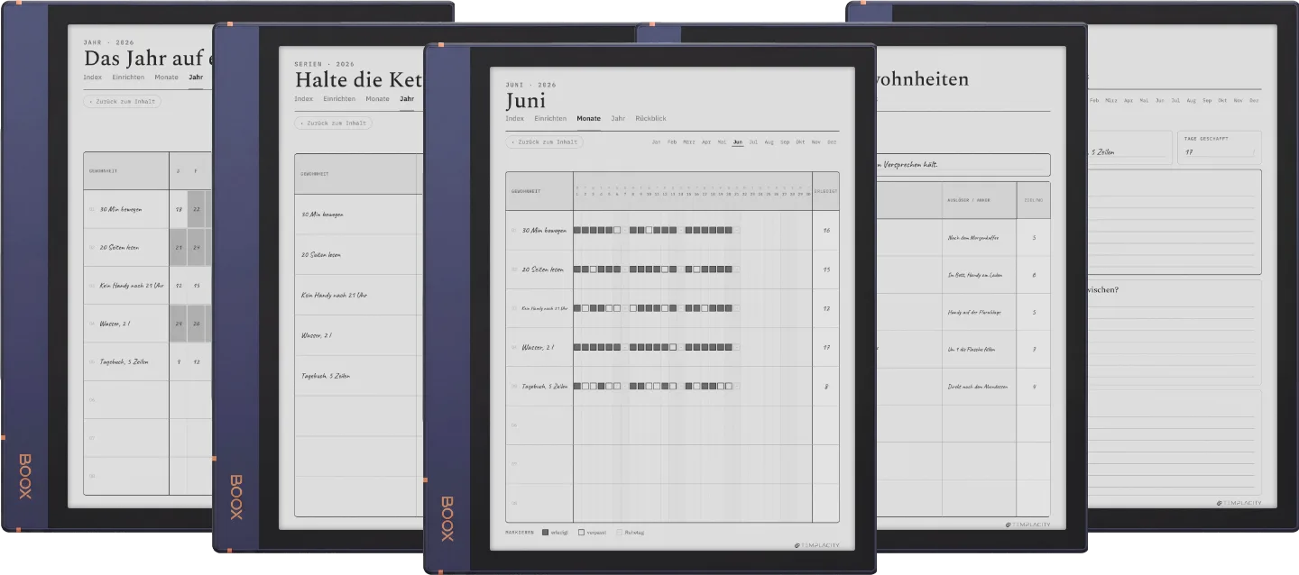This screenshot has height=575, width=1299.
Task: Select 'Tagebuch, 5 Zeilen' on 'Halte die Ket' tablet
Action: 325,376
